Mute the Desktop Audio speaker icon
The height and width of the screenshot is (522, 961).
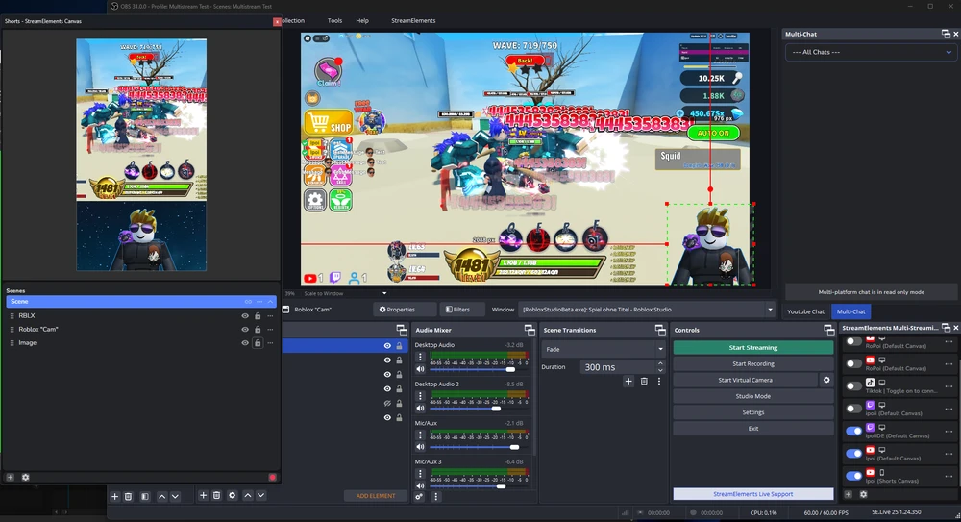click(x=420, y=369)
